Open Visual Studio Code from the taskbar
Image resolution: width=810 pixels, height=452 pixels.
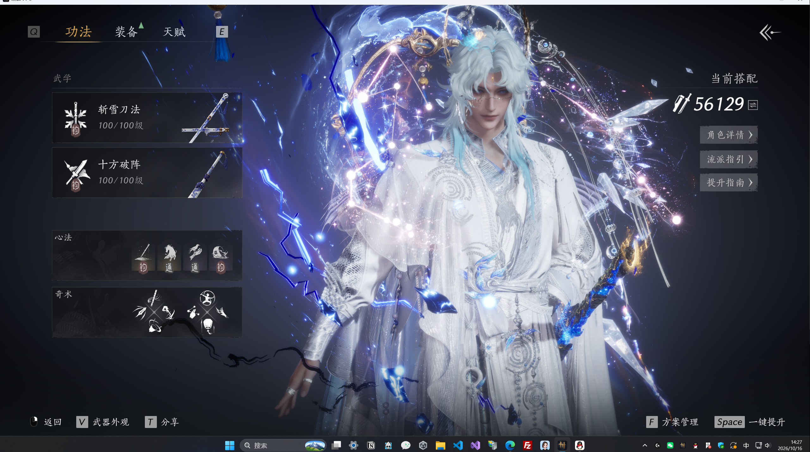[x=458, y=445]
